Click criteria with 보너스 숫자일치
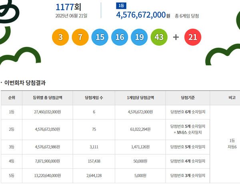The height and width of the screenshot is (184, 240). 188,129
